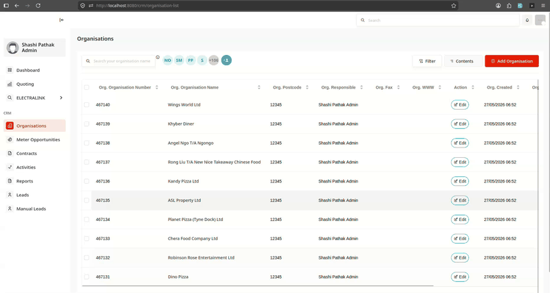Click the red Organisations sidebar icon
This screenshot has width=550, height=293.
pyautogui.click(x=10, y=126)
